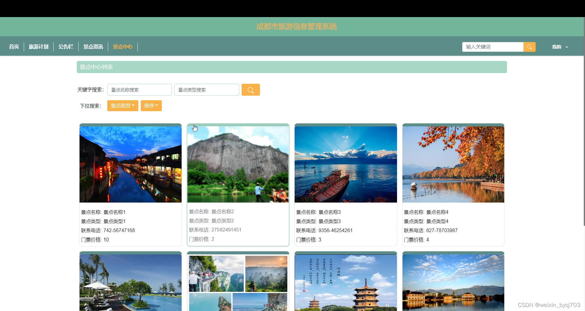Click the text 景点类型: 景点类型3

(x=318, y=221)
